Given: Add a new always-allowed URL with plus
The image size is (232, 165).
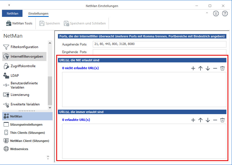Looking at the screenshot, I should pos(193,120).
